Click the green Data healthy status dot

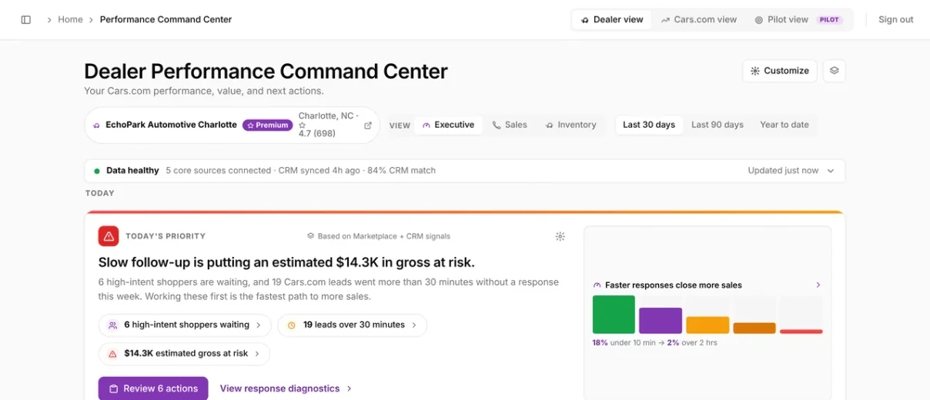pos(97,171)
